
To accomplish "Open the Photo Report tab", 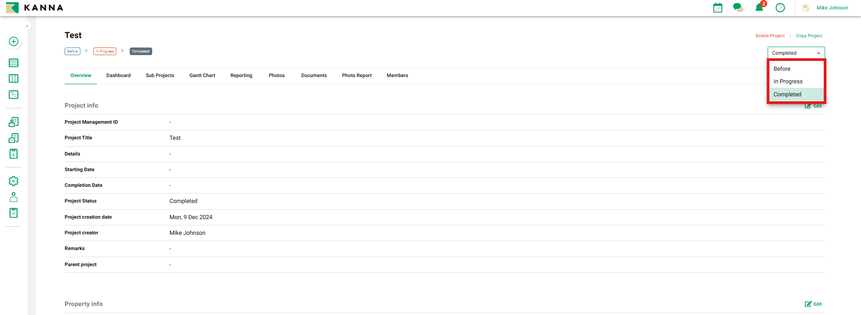I will [x=356, y=76].
